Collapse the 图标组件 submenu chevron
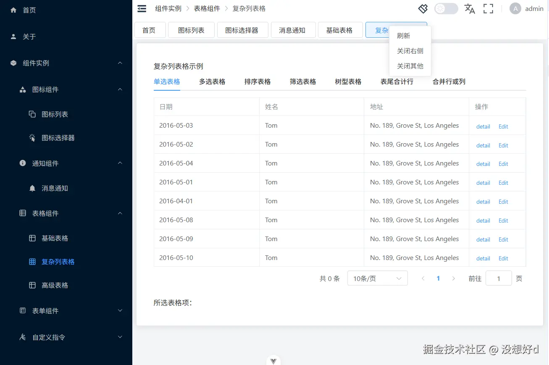This screenshot has height=365, width=549. coord(120,89)
